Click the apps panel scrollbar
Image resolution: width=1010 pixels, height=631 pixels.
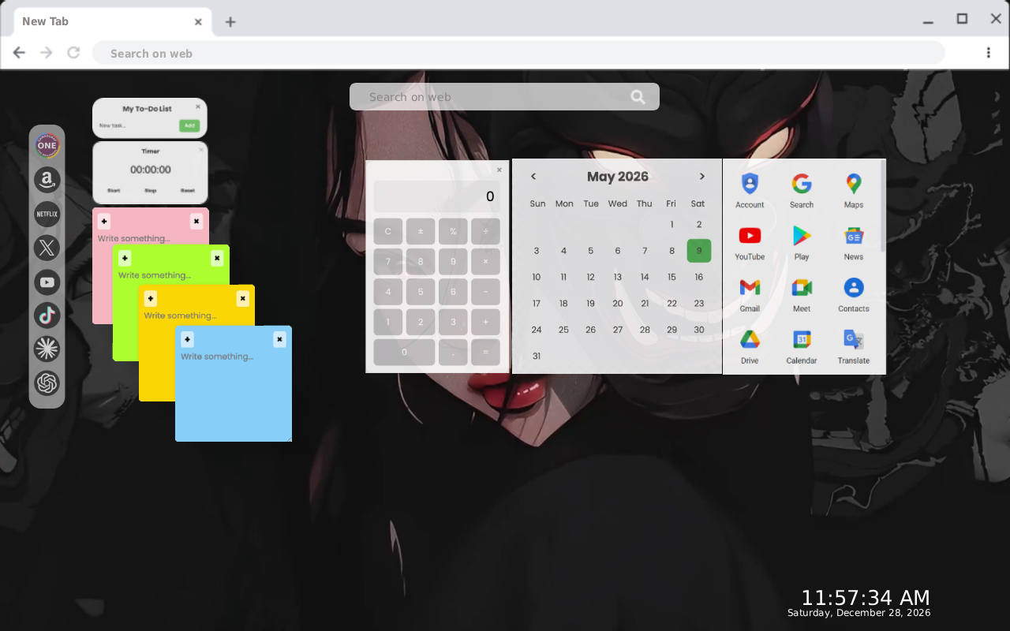(x=883, y=207)
